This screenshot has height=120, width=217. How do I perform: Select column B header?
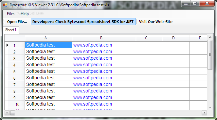pyautogui.click(x=104, y=38)
